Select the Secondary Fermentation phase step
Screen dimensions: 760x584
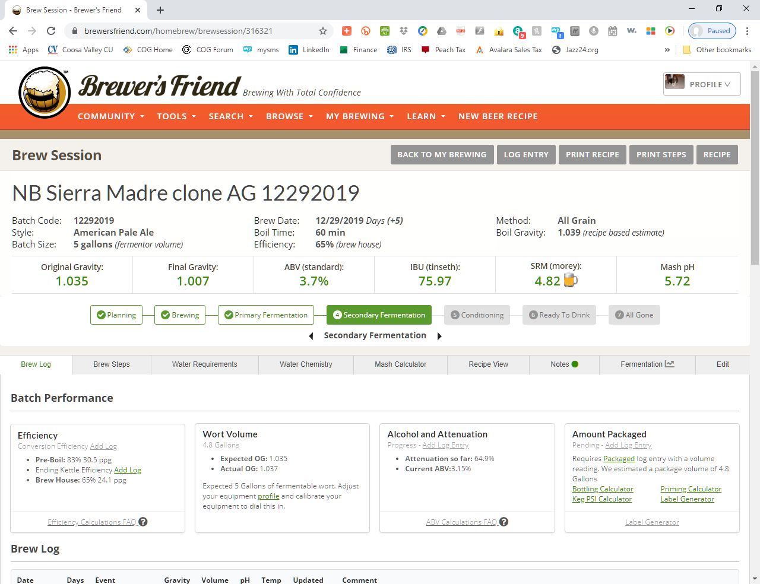click(379, 315)
